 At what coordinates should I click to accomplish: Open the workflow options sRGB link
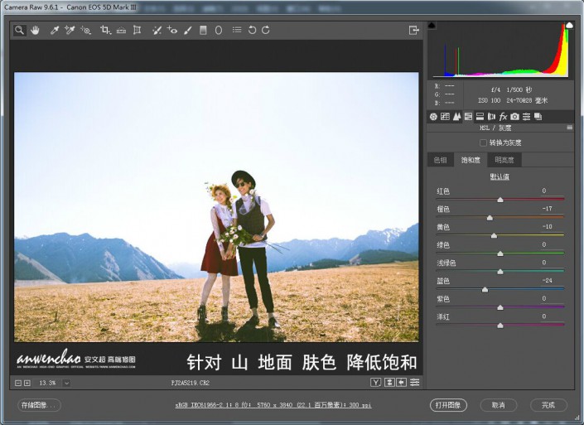[x=273, y=405]
